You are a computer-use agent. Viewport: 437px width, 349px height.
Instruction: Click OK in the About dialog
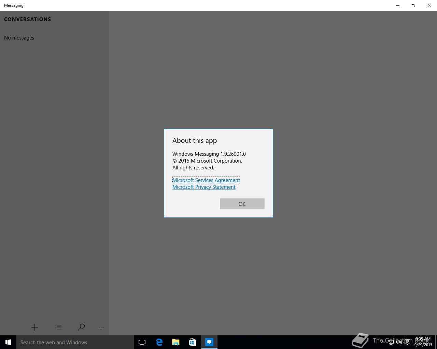point(242,204)
